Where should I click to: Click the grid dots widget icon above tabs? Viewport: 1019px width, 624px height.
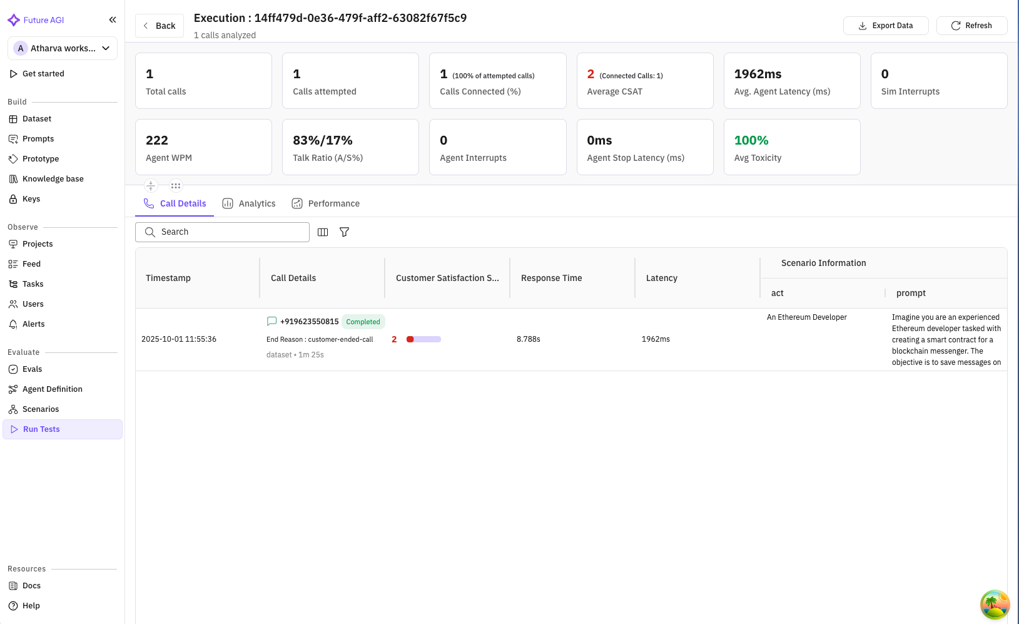(175, 185)
